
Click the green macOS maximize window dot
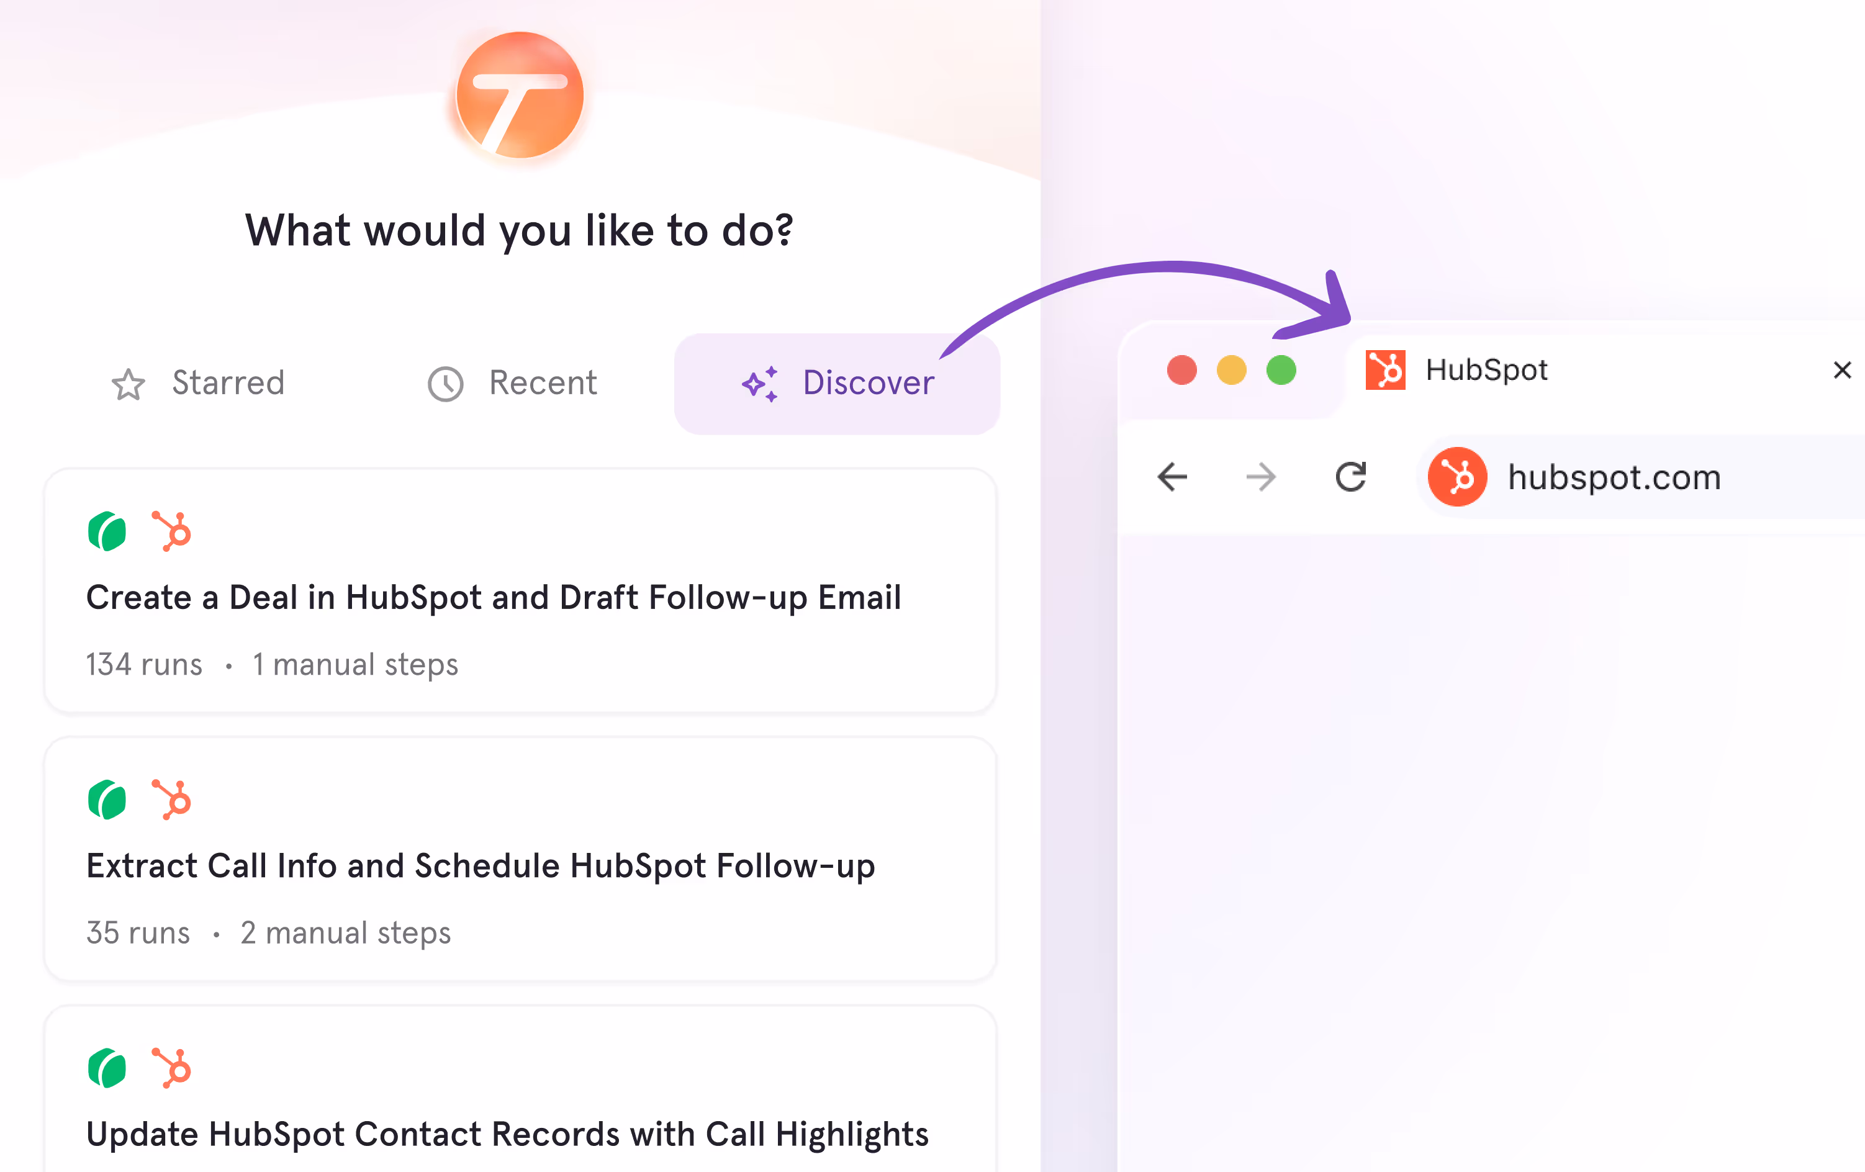tap(1281, 369)
